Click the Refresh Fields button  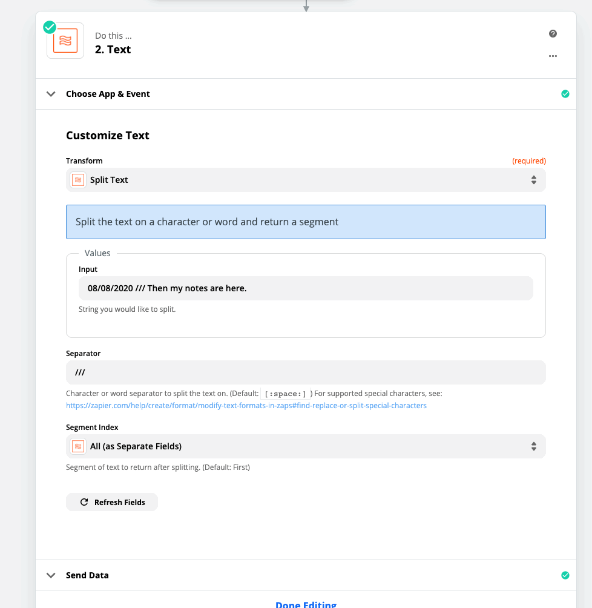coord(112,502)
